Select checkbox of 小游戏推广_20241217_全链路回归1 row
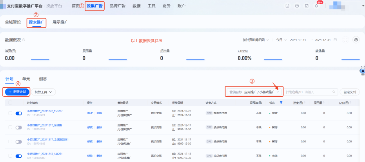Screen dimensions: 365x162 pyautogui.click(x=10, y=142)
